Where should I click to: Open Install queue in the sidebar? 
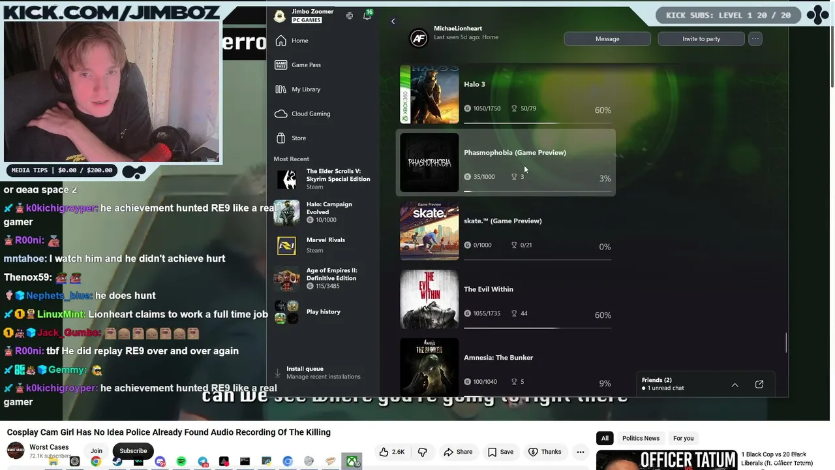(324, 372)
